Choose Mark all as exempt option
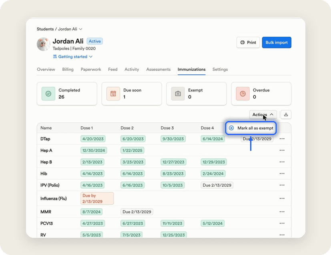The image size is (331, 255). click(x=251, y=128)
